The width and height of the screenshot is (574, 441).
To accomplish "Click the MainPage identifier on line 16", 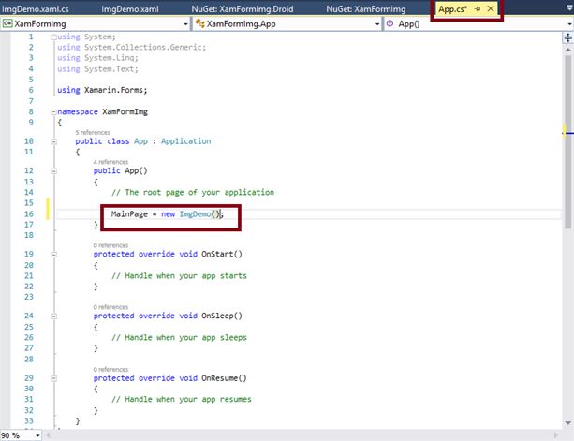I will click(129, 214).
